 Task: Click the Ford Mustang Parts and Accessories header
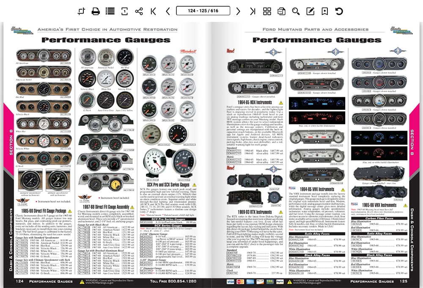click(x=316, y=30)
